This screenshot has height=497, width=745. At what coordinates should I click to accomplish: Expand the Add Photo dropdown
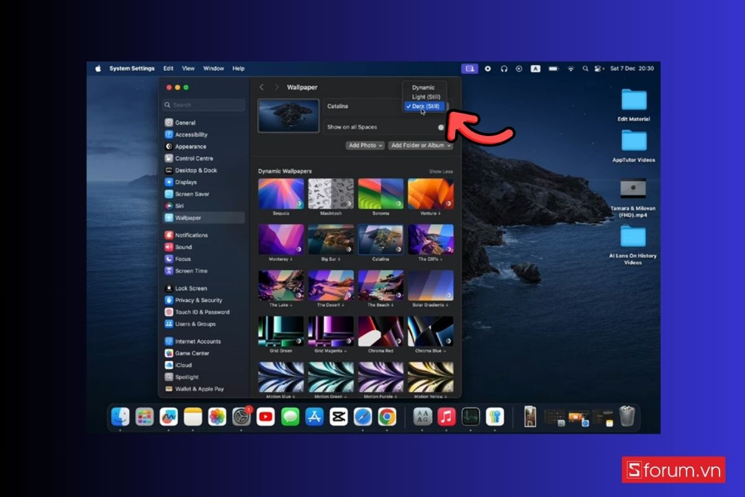(365, 145)
